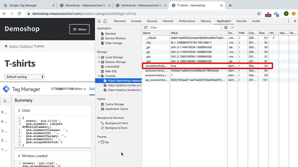
Task: Open the Default sorting dropdown
Action: coord(24,77)
